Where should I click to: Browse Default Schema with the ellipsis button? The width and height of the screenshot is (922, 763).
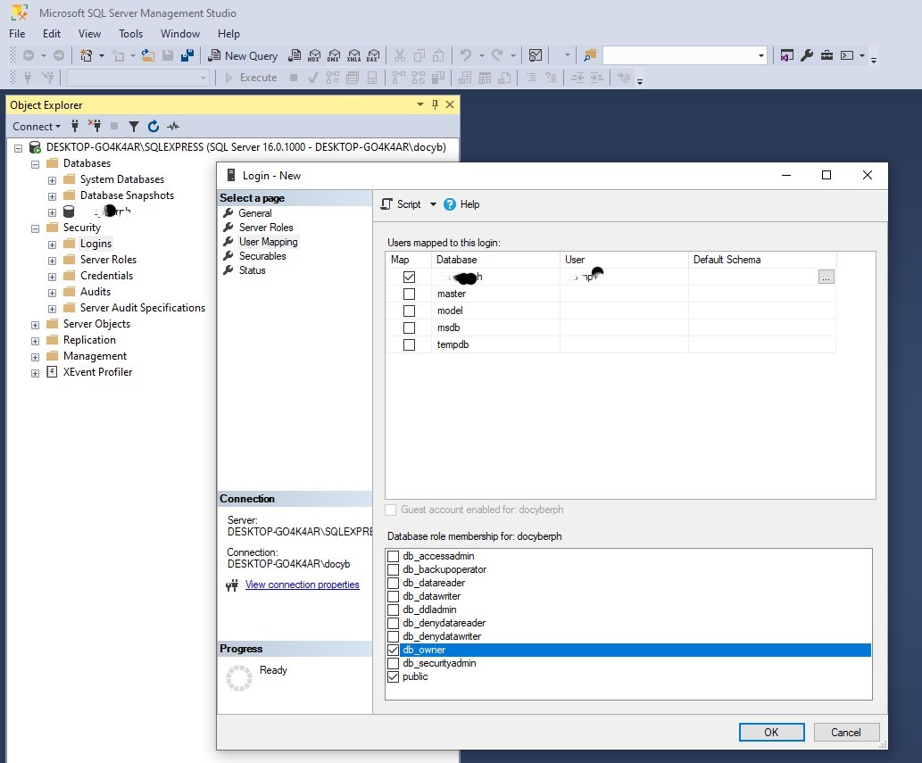[x=826, y=277]
